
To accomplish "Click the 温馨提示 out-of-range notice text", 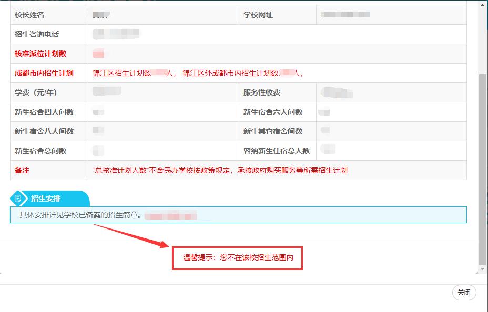I will pyautogui.click(x=238, y=257).
